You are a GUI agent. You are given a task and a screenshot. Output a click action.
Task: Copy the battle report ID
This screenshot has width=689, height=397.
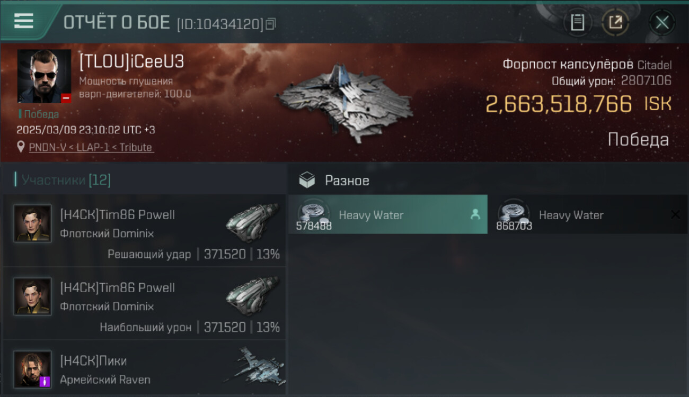[271, 24]
